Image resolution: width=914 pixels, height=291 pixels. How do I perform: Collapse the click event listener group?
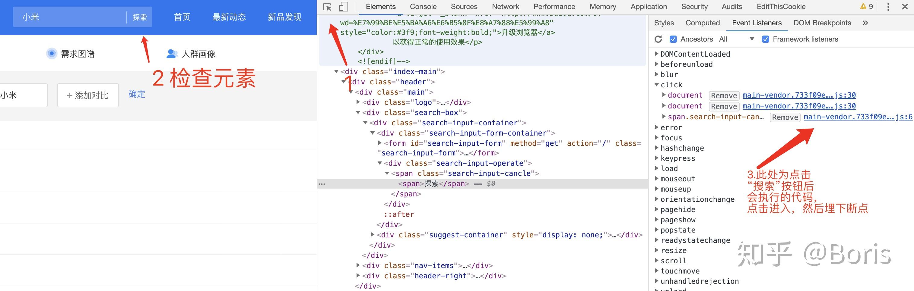pyautogui.click(x=657, y=85)
